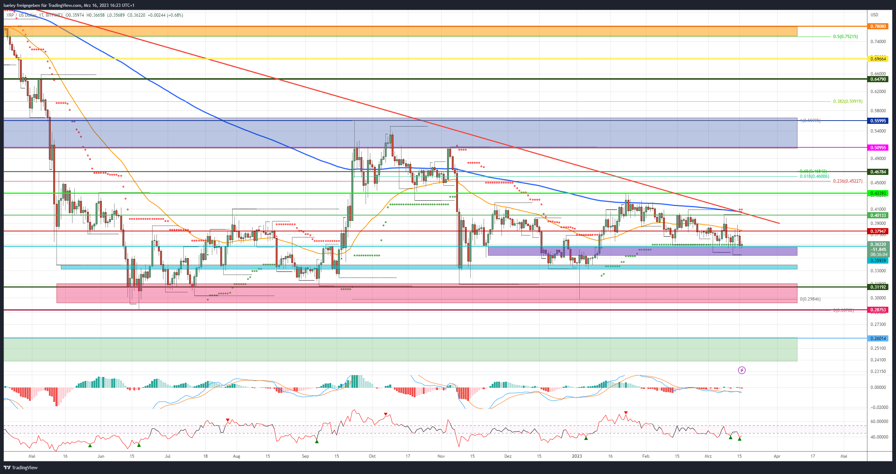Screen dimensions: 896x474
Task: Click the blue 0.55995 price label
Action: coord(878,121)
